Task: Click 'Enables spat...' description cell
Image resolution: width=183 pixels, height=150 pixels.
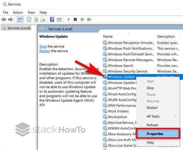Action: coord(168,43)
